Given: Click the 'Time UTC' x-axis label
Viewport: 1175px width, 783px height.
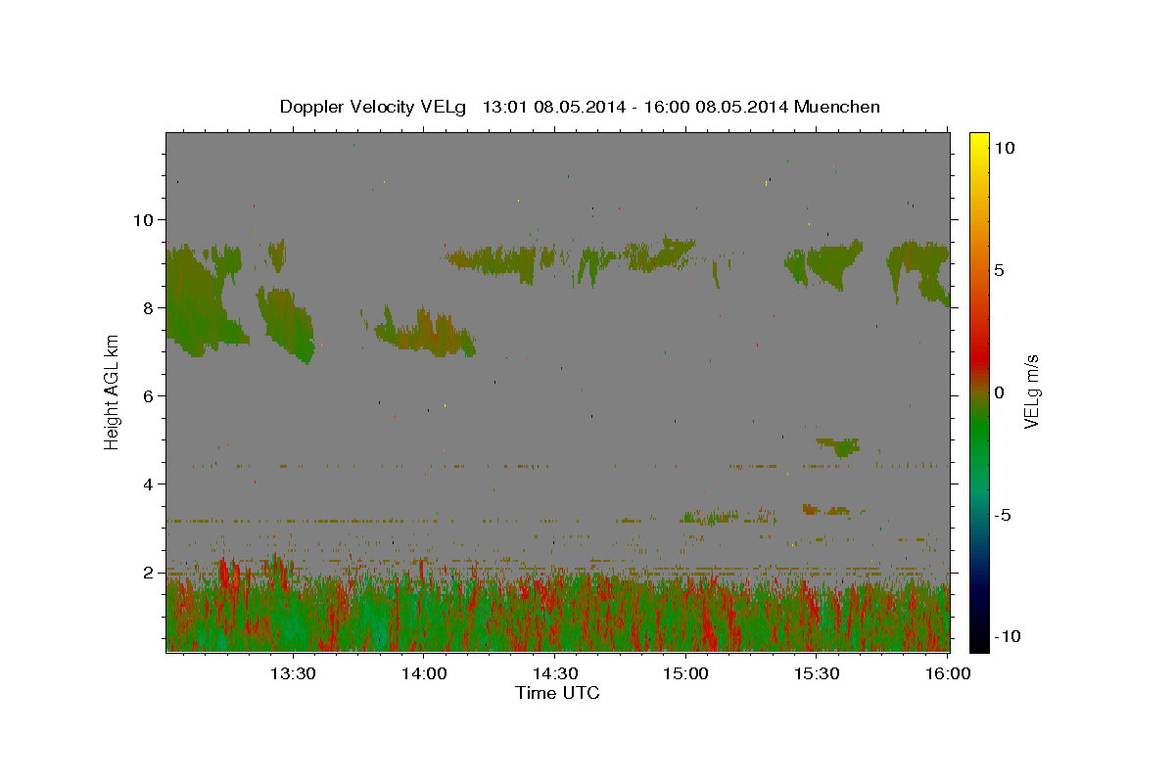Looking at the screenshot, I should pos(557,693).
